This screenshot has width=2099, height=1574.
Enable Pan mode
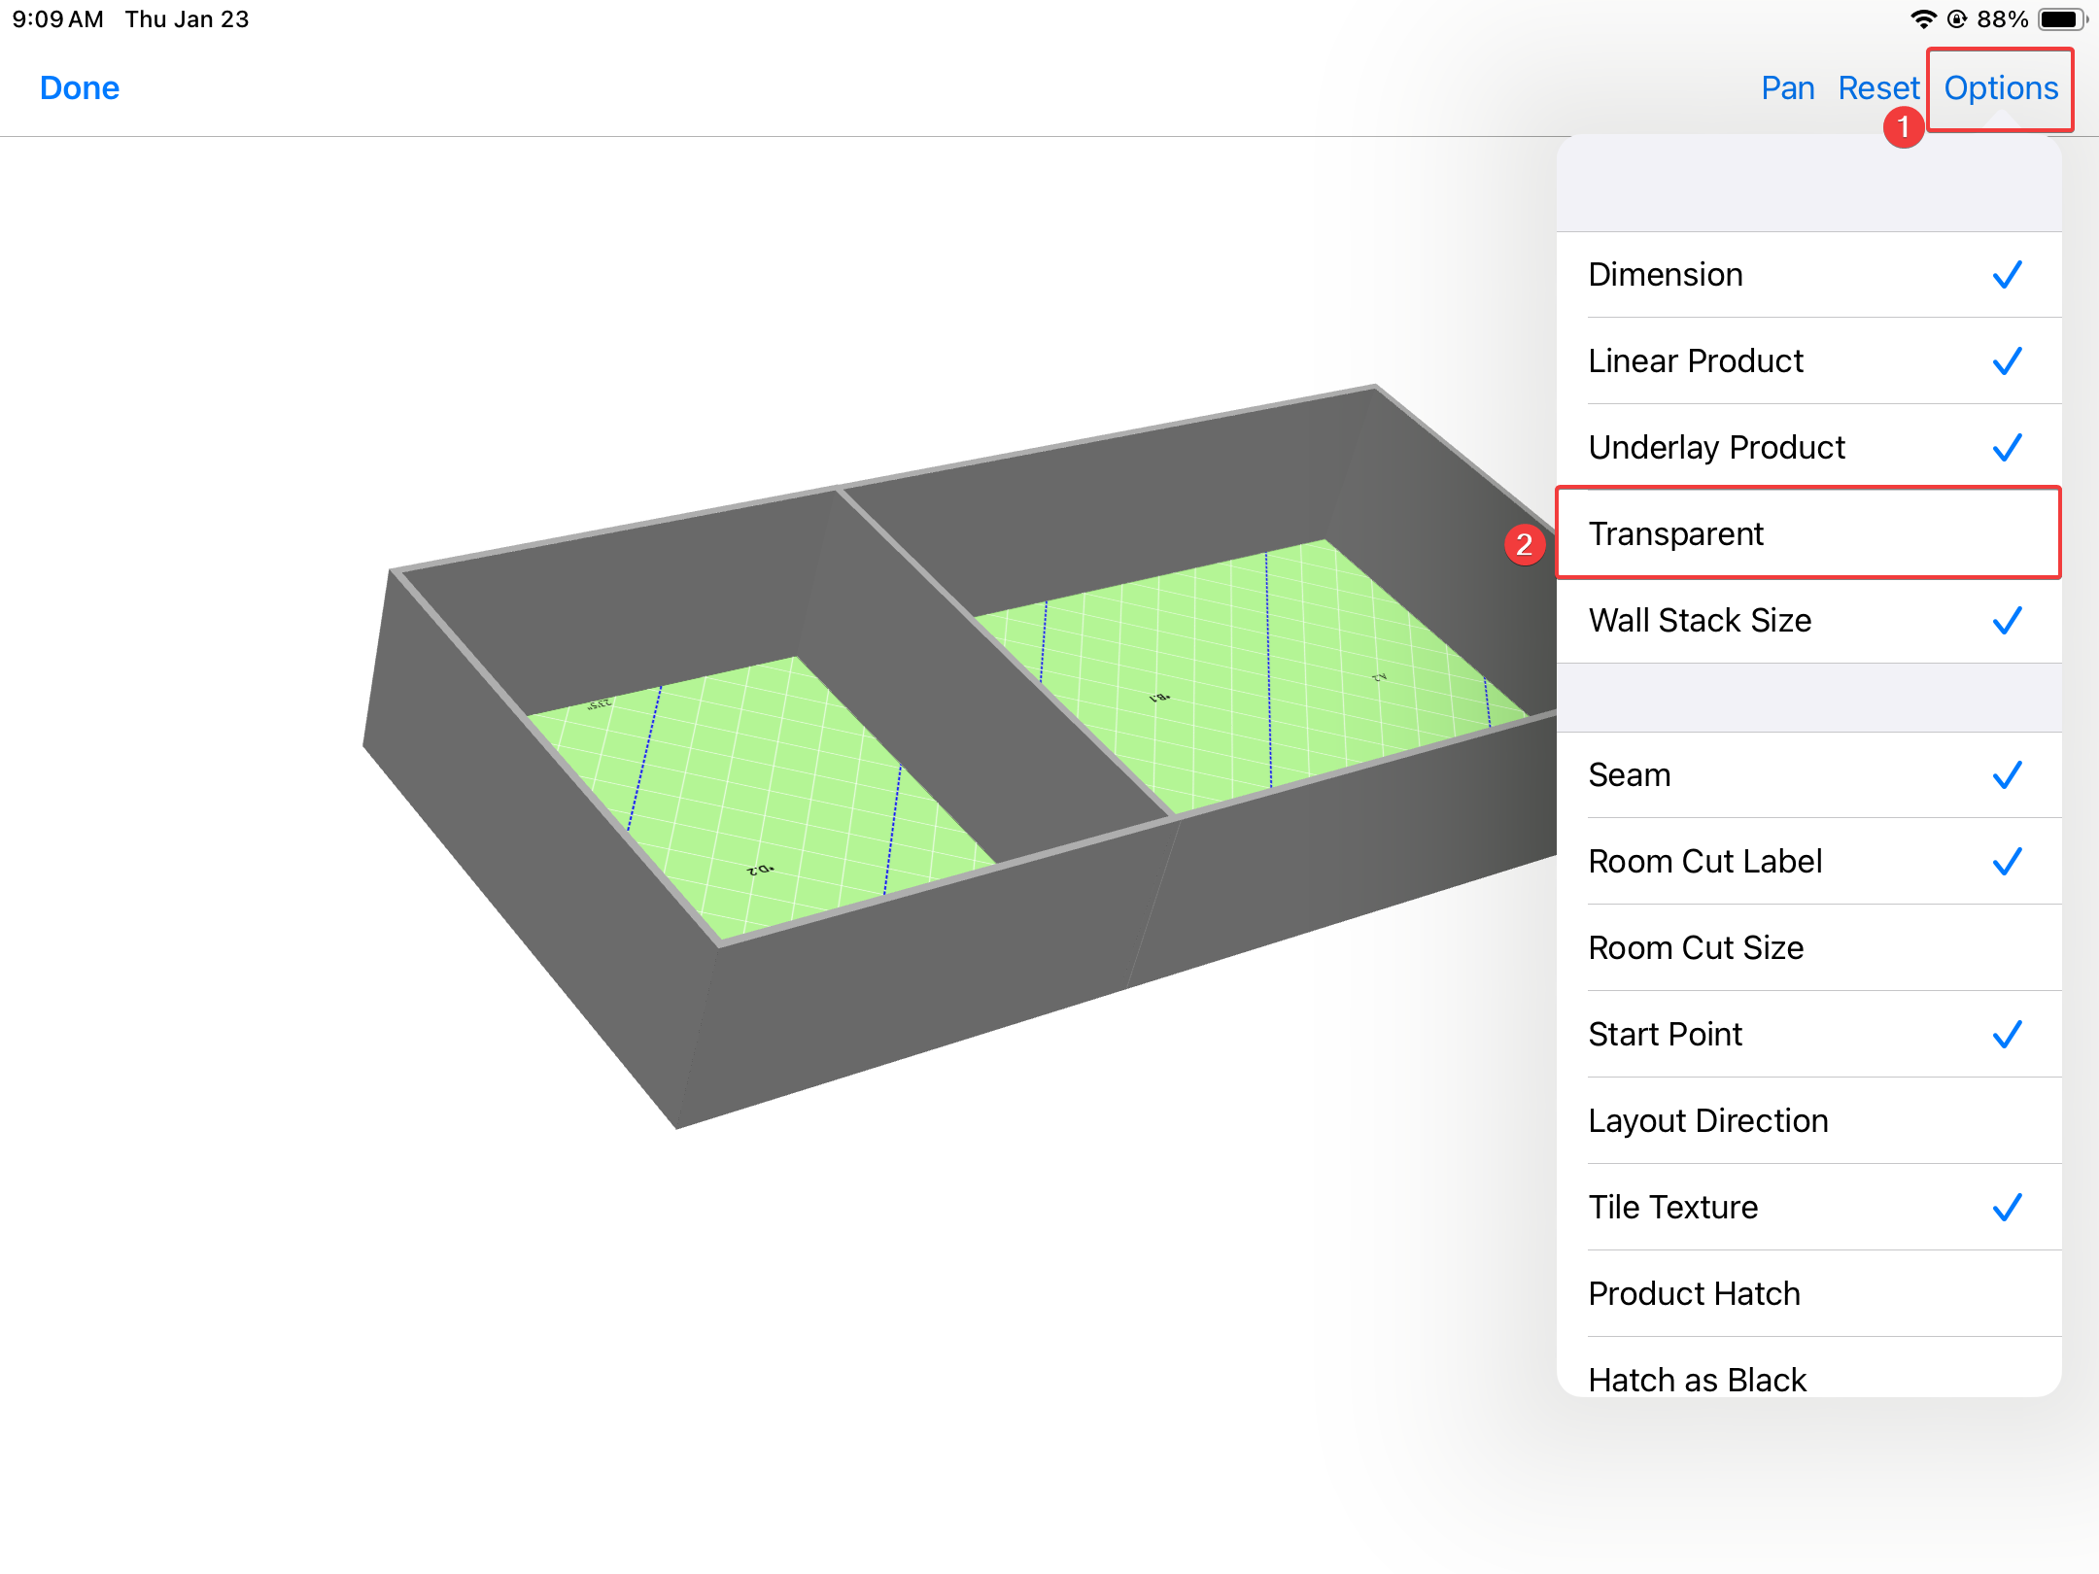click(x=1787, y=88)
